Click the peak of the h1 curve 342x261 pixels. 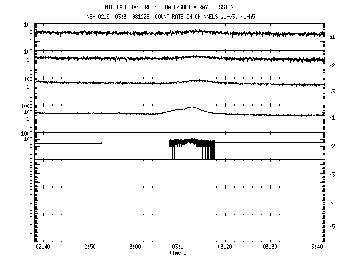coord(191,107)
